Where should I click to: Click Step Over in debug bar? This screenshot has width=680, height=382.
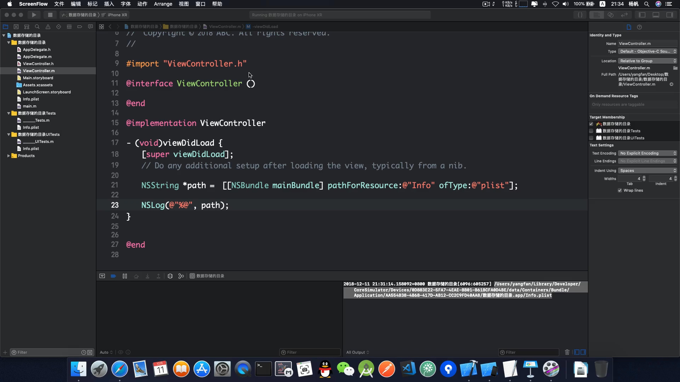point(136,276)
